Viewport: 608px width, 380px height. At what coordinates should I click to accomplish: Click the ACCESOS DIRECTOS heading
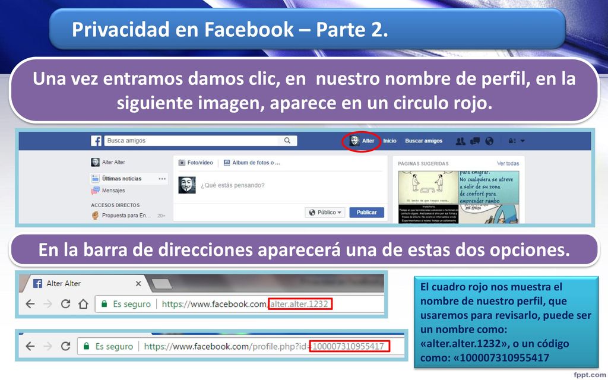pyautogui.click(x=115, y=205)
